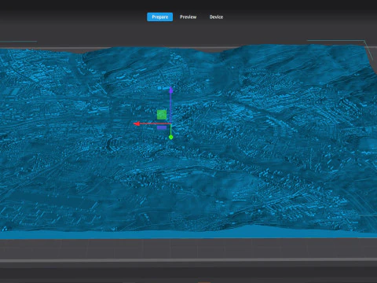The width and height of the screenshot is (377, 283).
Task: Click the short green axis line
Action: pos(171,130)
